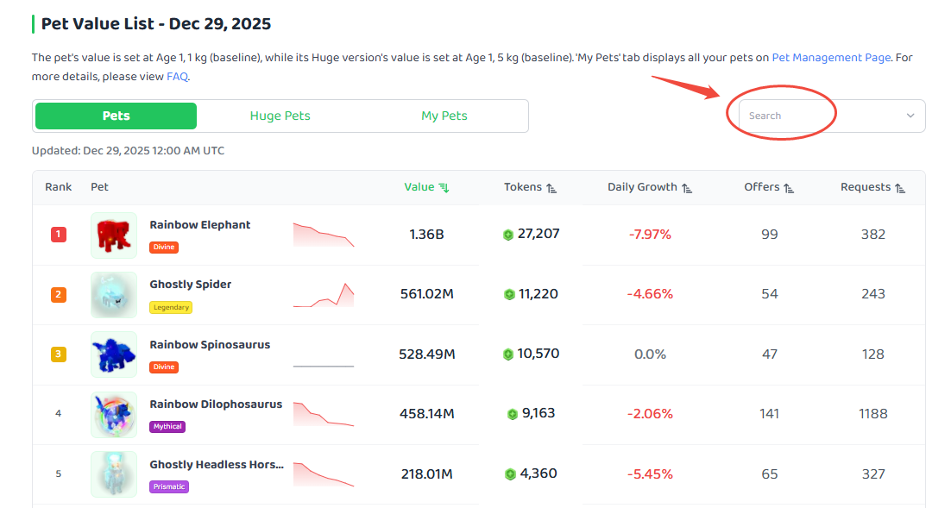Screen dimensions: 951x508
Task: Switch to the Huge Pets tab
Action: (x=280, y=116)
